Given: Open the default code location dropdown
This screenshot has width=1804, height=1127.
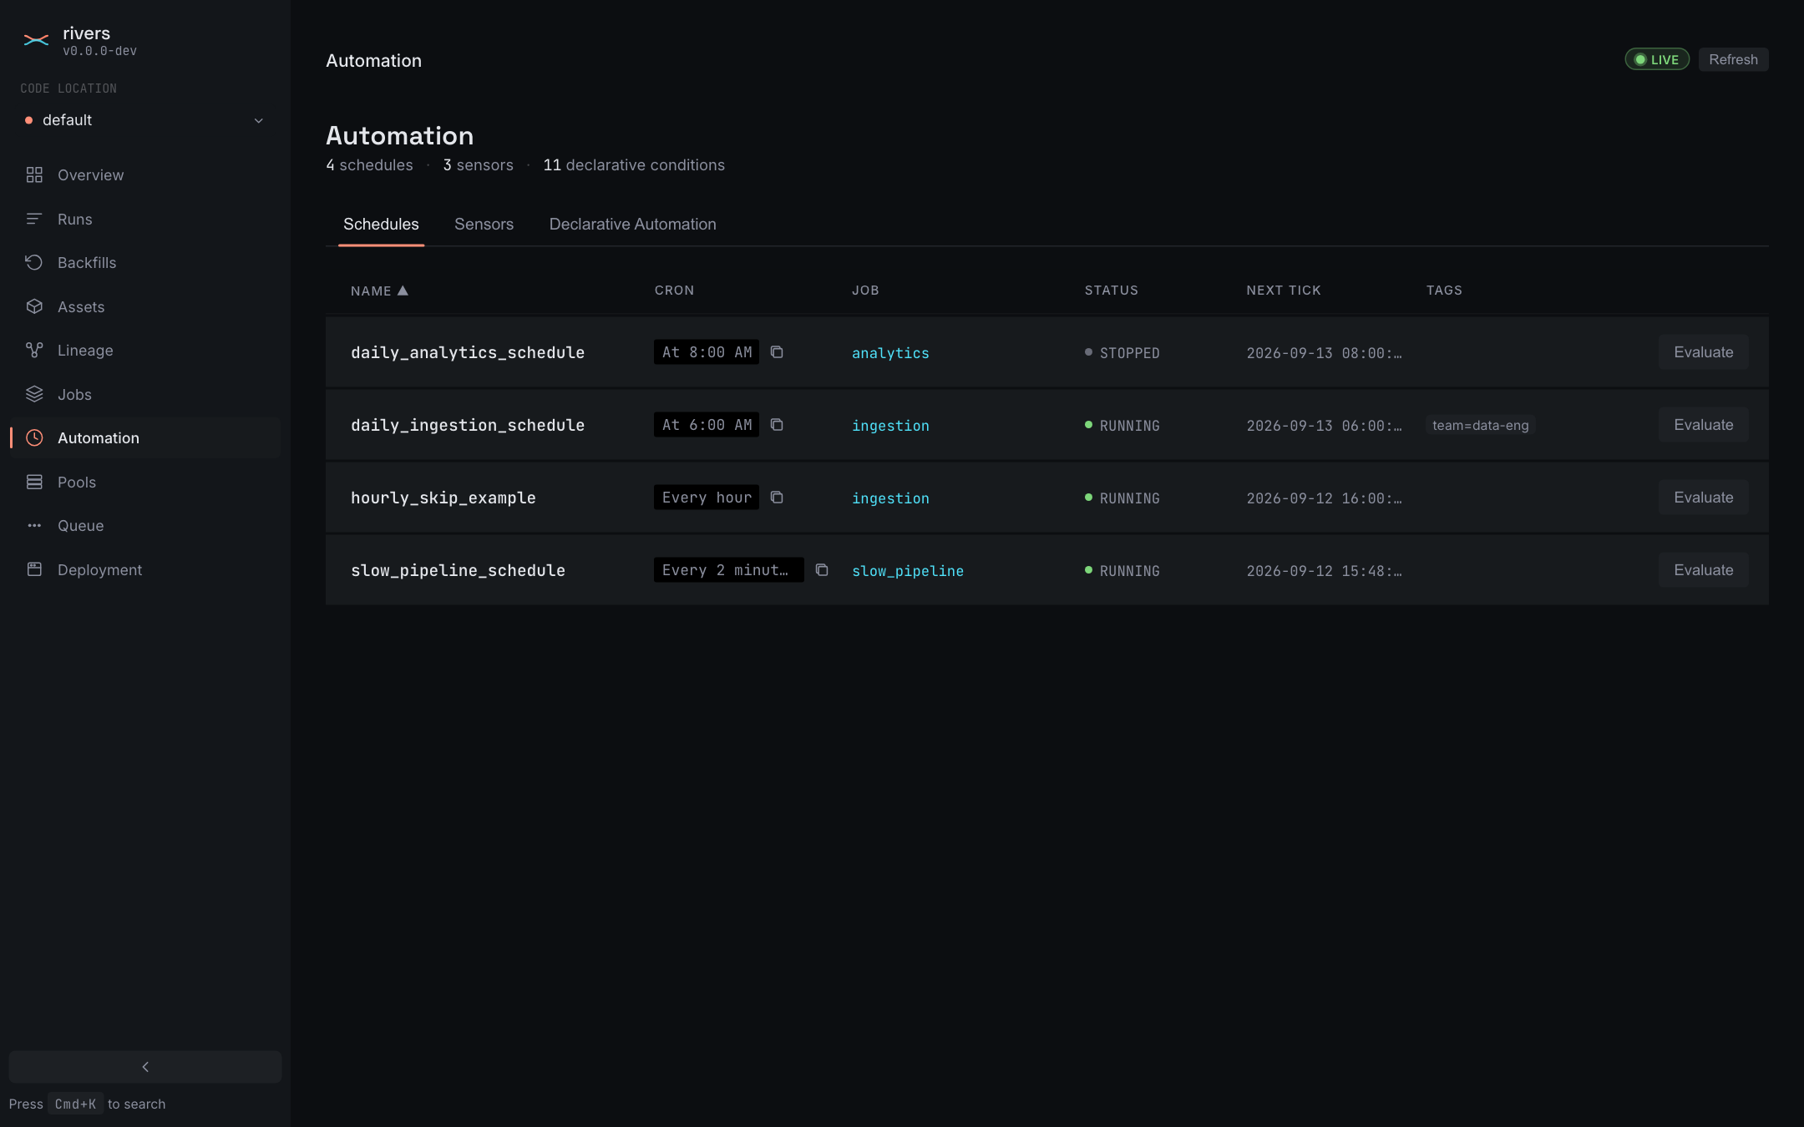Looking at the screenshot, I should point(144,120).
